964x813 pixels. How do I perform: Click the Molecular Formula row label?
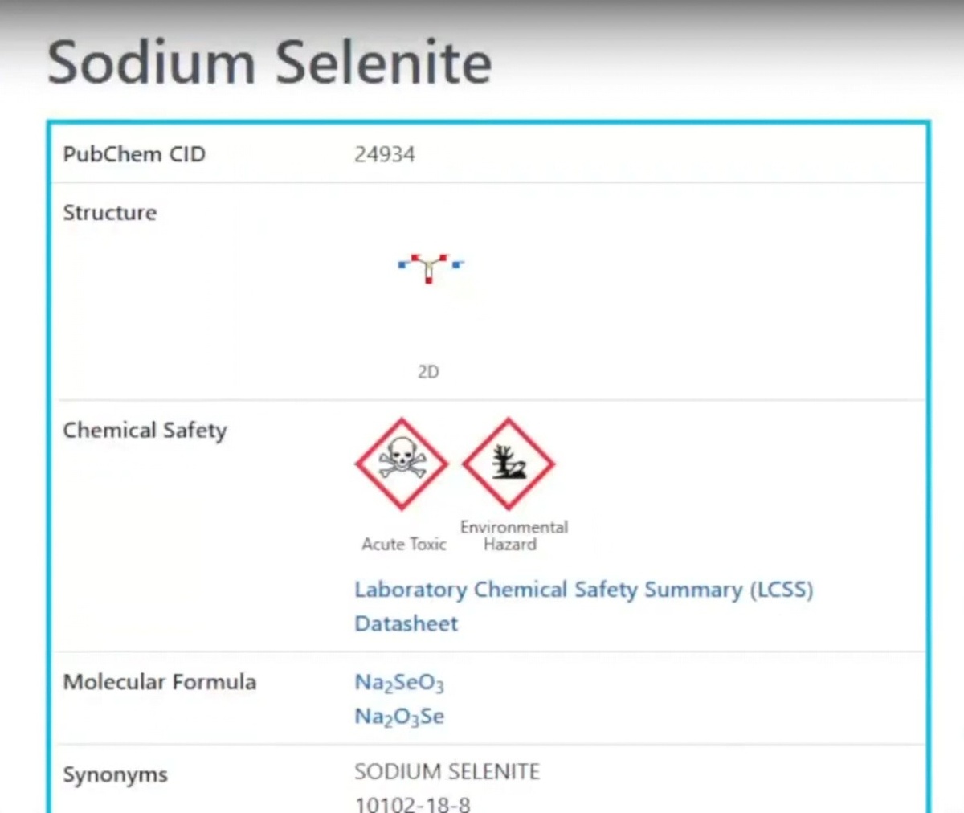click(159, 682)
